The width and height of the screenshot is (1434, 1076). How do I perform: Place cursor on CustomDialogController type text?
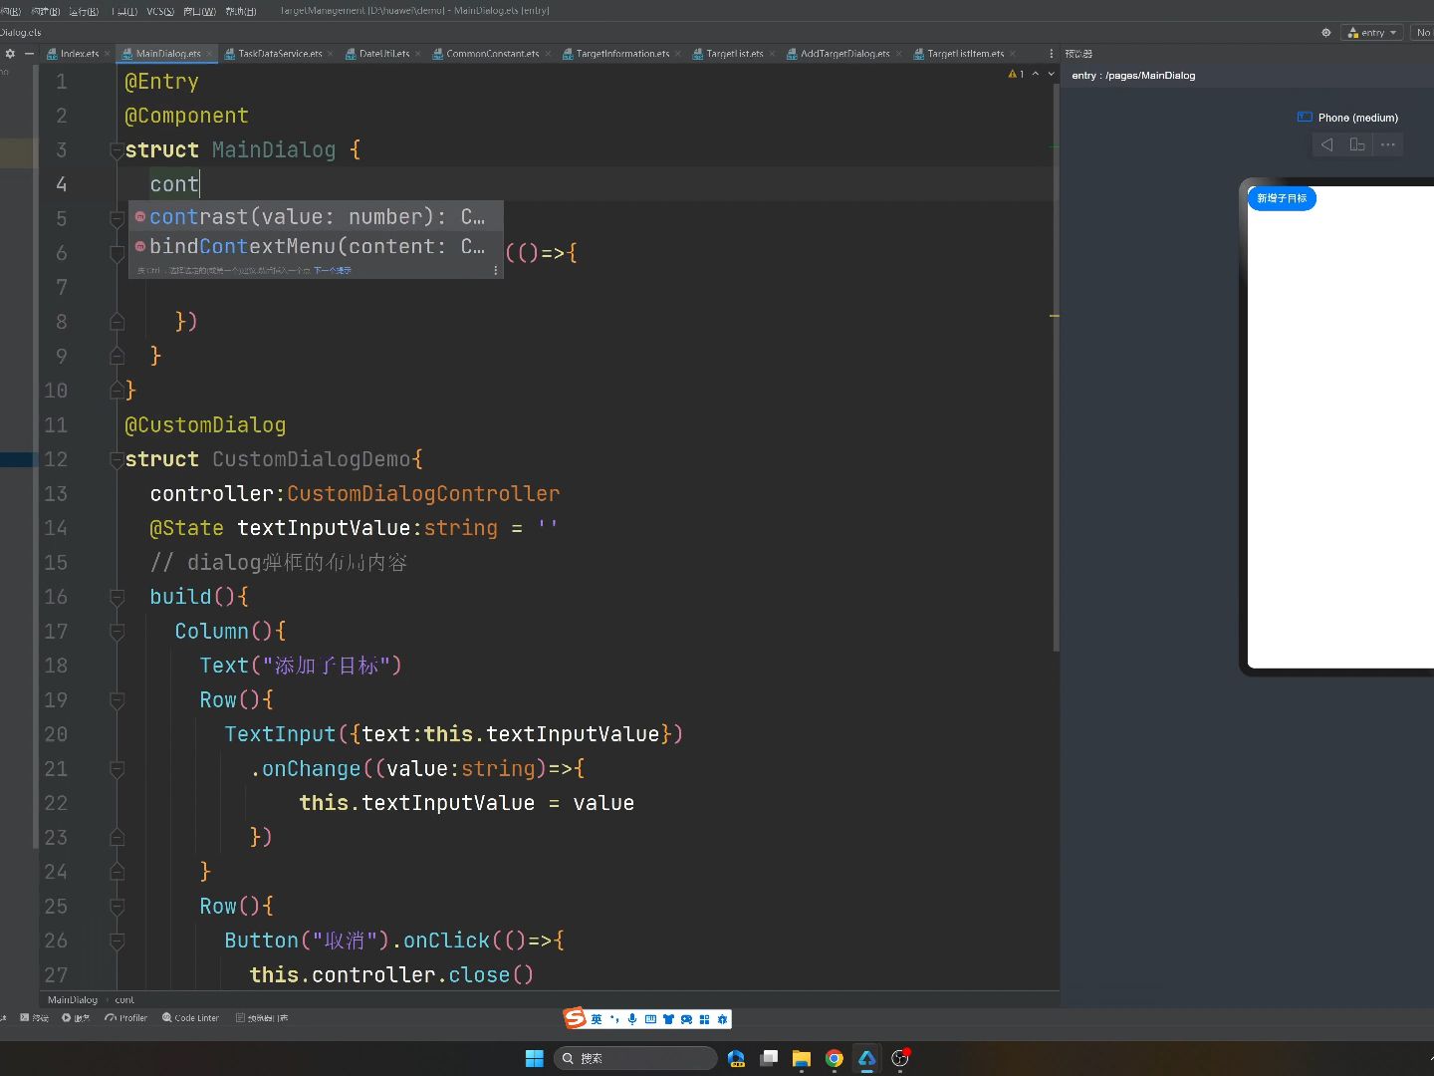pos(423,494)
